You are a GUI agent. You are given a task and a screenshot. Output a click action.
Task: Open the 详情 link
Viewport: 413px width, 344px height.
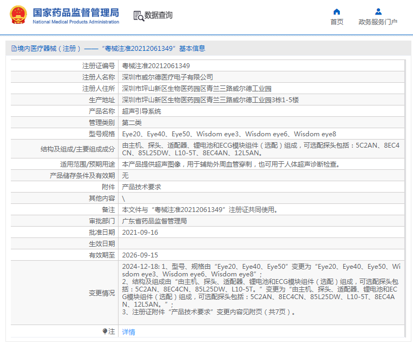[x=128, y=332]
